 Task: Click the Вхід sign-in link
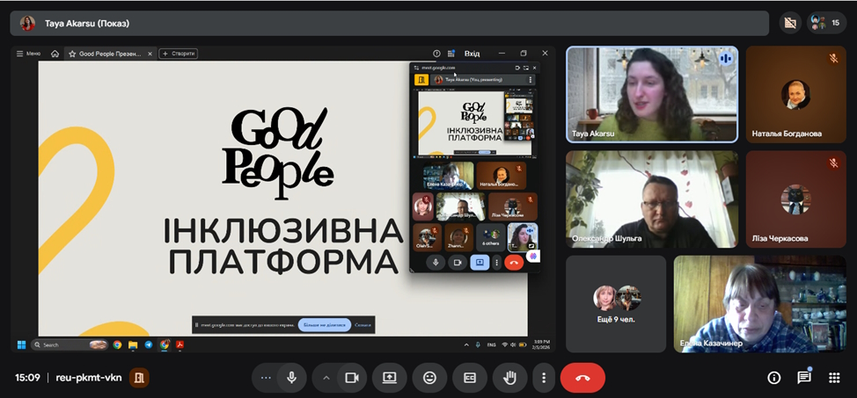[472, 54]
